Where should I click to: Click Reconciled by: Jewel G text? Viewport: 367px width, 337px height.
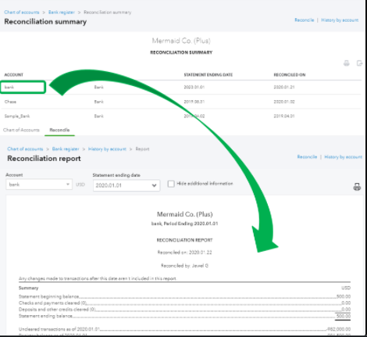184,266
